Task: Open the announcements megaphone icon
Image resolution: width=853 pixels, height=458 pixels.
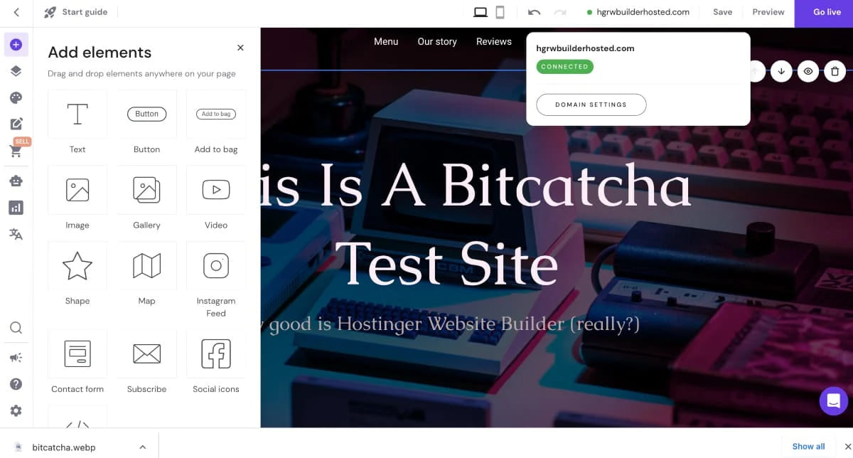Action: tap(16, 357)
